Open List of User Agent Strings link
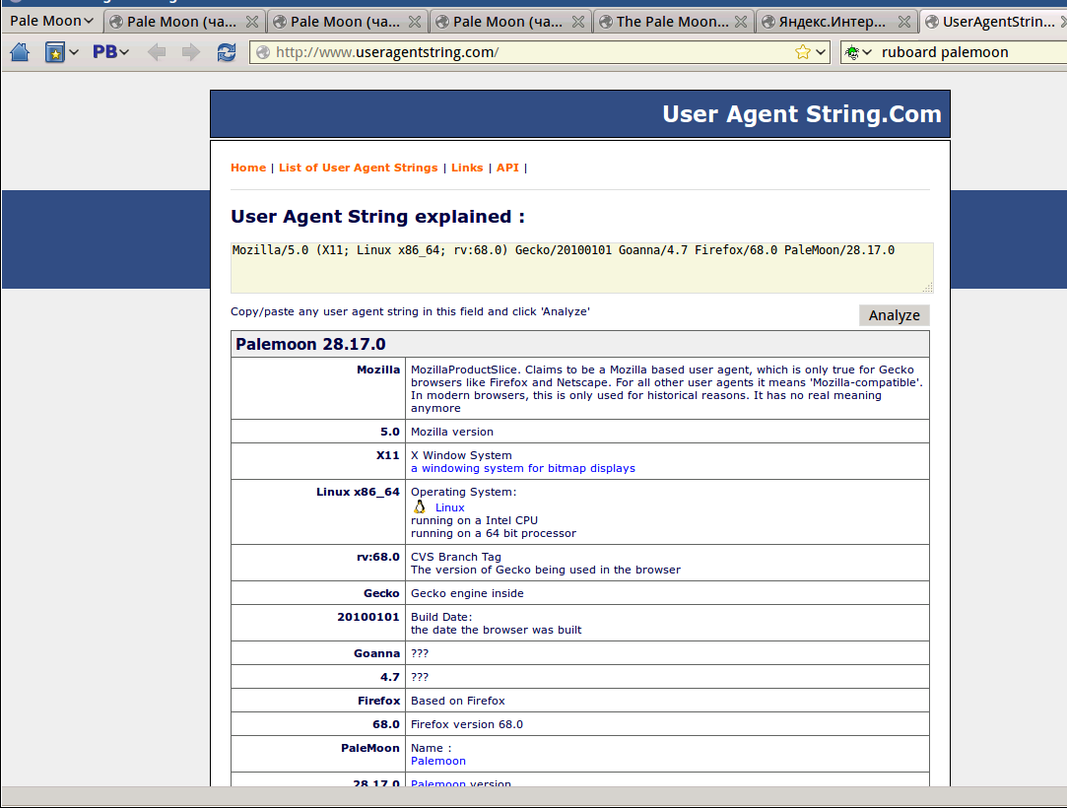Screen dimensions: 1067x808 358,168
